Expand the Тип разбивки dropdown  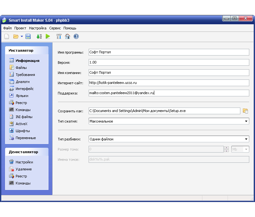click(246, 139)
